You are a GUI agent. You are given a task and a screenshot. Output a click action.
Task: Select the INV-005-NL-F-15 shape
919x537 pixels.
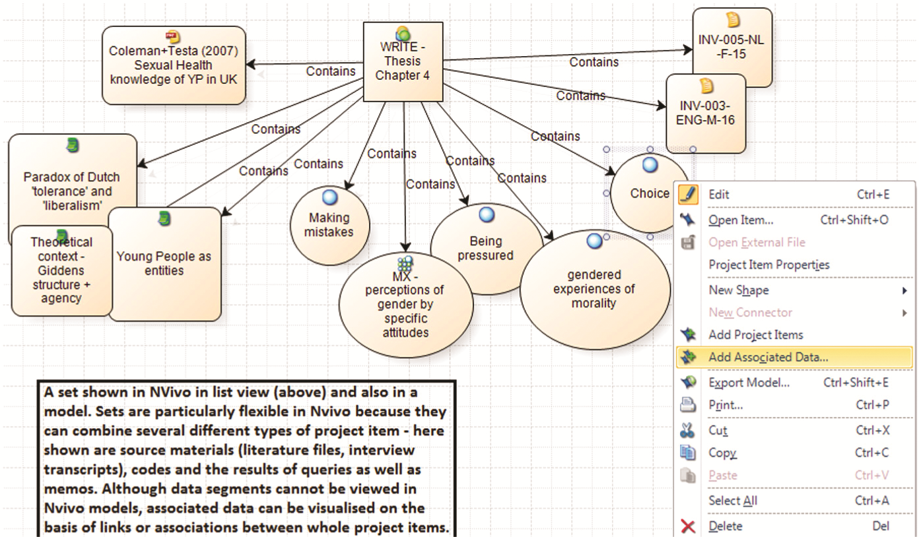(732, 47)
